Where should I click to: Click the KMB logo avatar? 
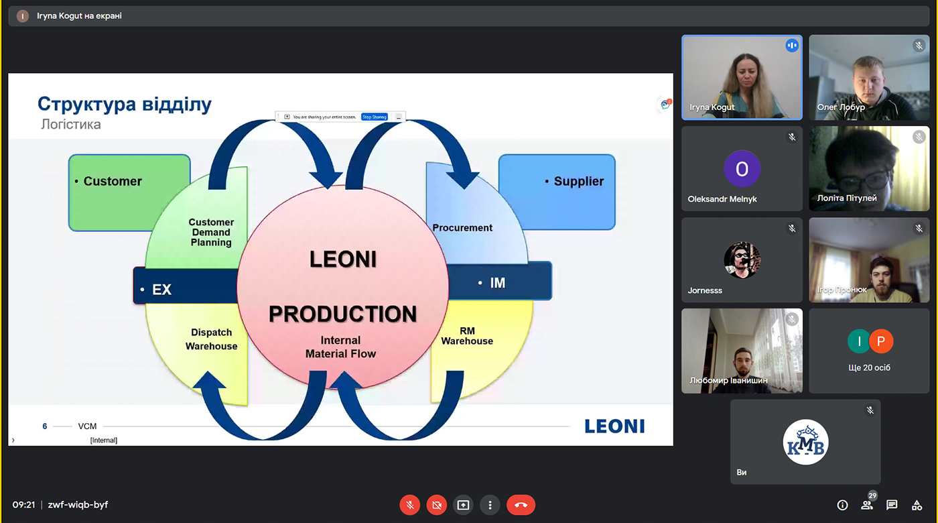point(805,442)
